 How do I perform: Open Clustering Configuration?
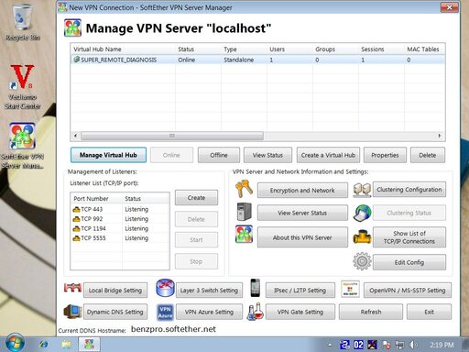(x=409, y=190)
